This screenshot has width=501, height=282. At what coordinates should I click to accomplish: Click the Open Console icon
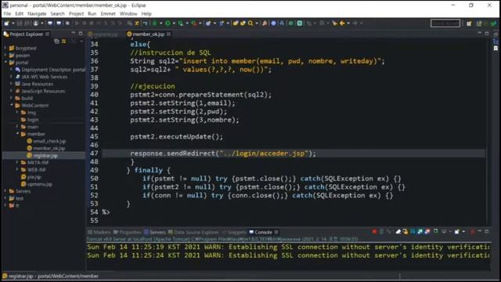457,232
